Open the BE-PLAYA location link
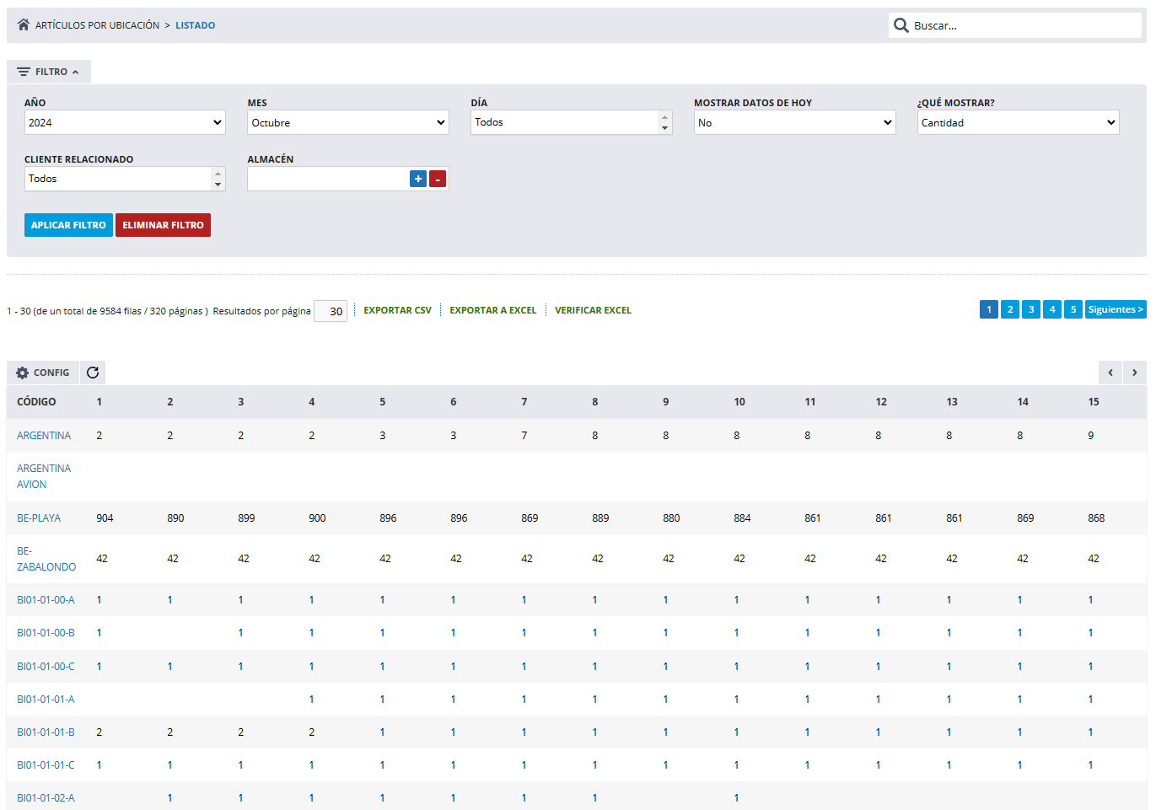 tap(39, 518)
